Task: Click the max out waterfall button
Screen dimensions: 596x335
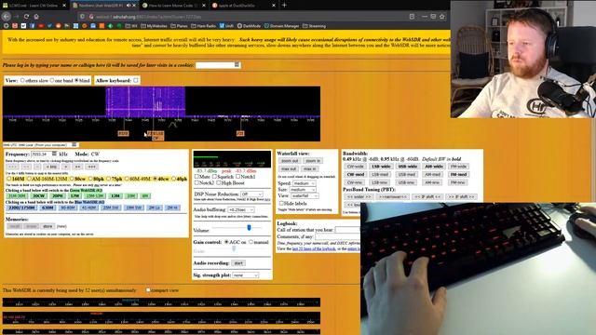Action: tap(289, 168)
